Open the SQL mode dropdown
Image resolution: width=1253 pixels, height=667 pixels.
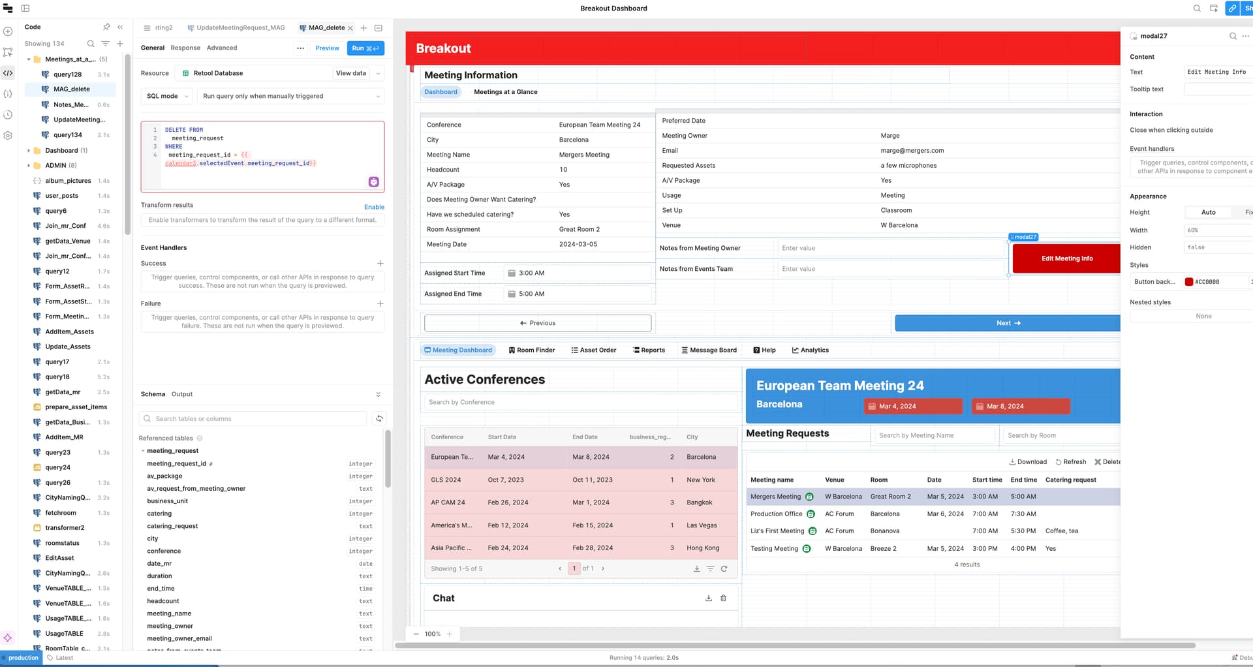(167, 96)
